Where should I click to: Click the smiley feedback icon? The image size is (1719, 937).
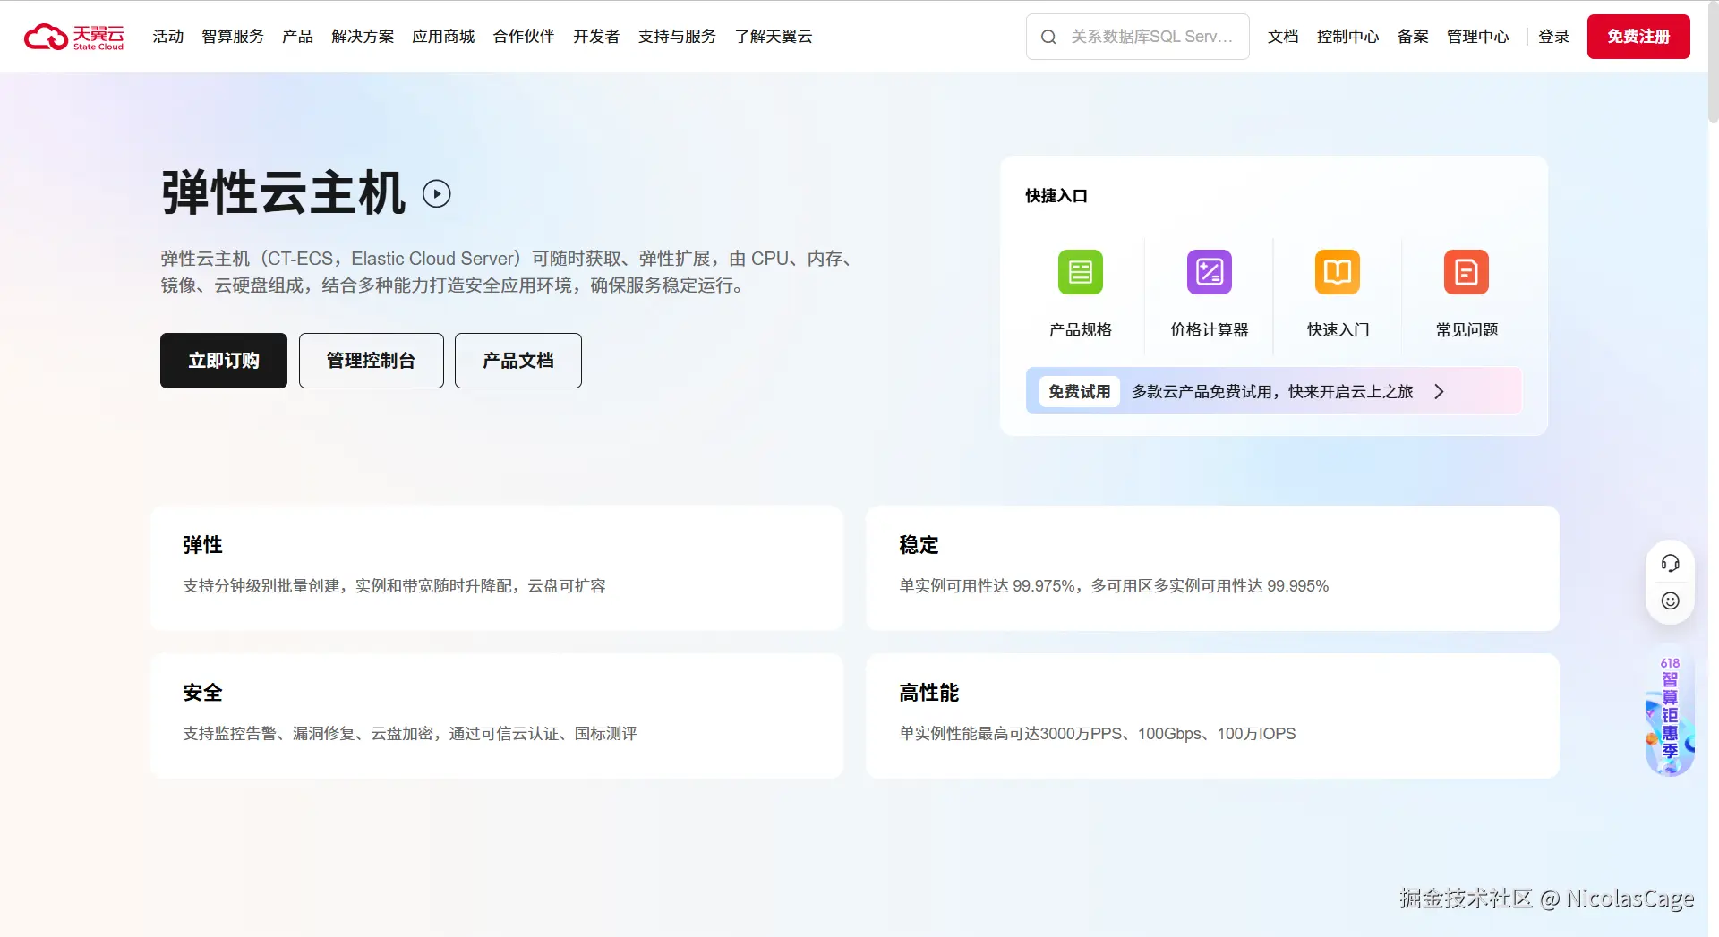pyautogui.click(x=1671, y=601)
